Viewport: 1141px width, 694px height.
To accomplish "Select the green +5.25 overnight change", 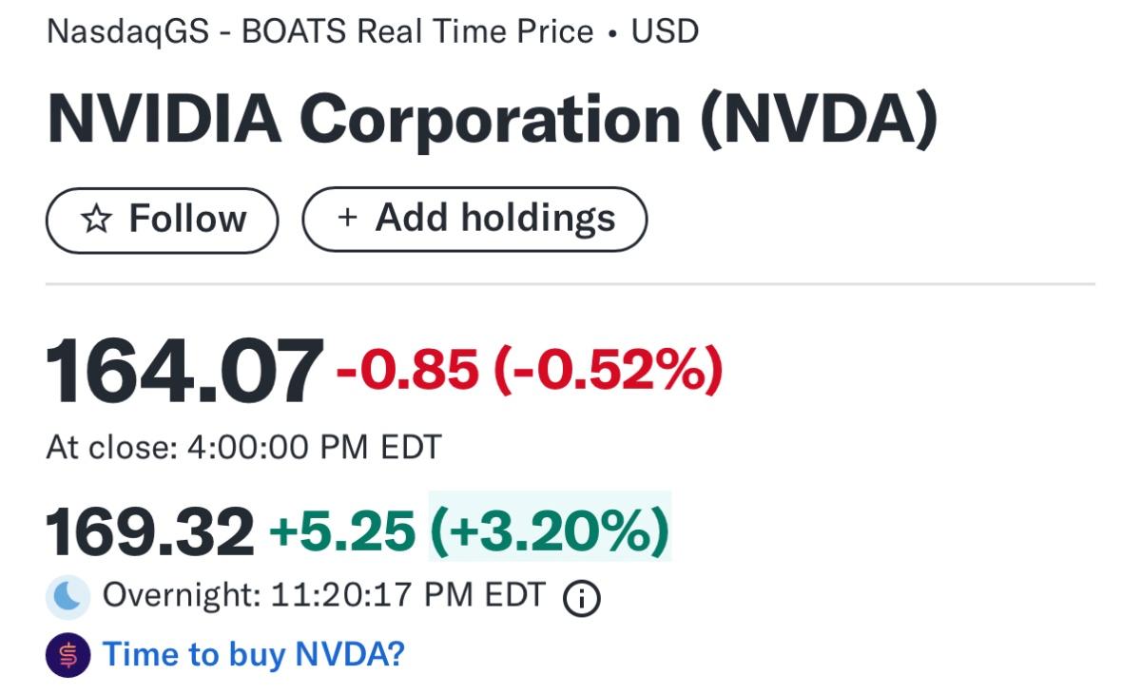I will [342, 530].
